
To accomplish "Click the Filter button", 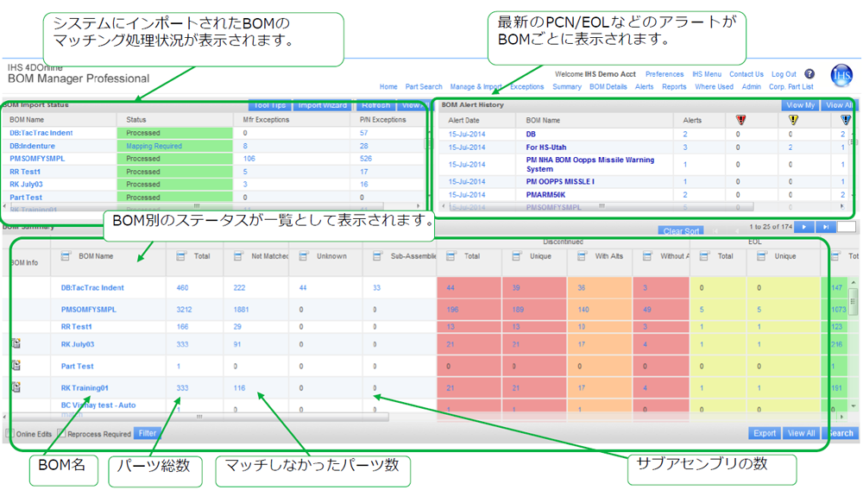I will tap(147, 433).
